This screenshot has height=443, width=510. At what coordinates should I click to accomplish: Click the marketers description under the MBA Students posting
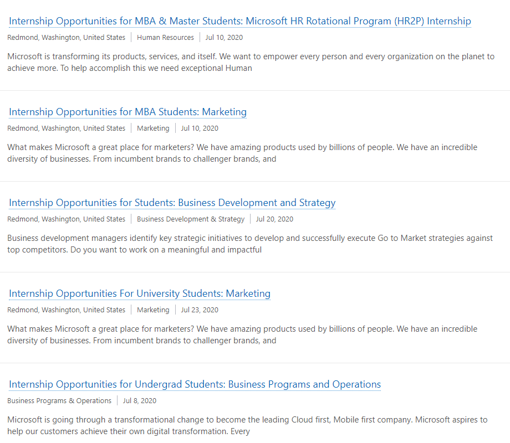click(242, 153)
